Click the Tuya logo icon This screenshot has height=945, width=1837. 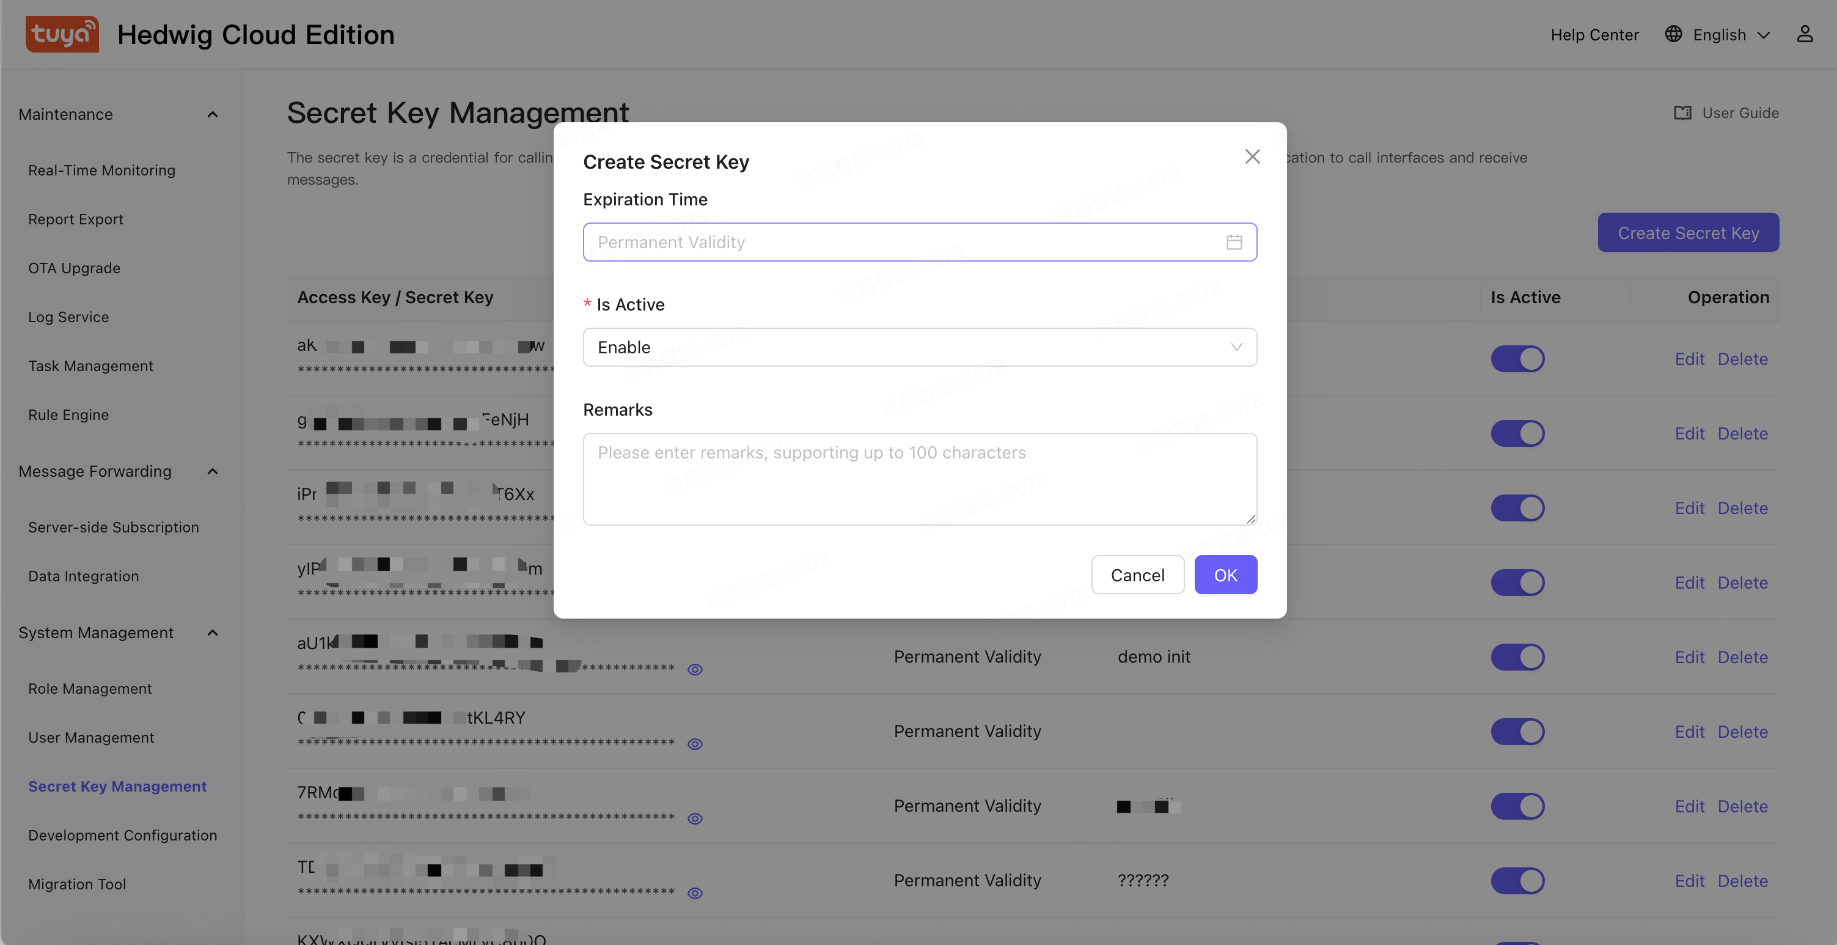(x=62, y=34)
